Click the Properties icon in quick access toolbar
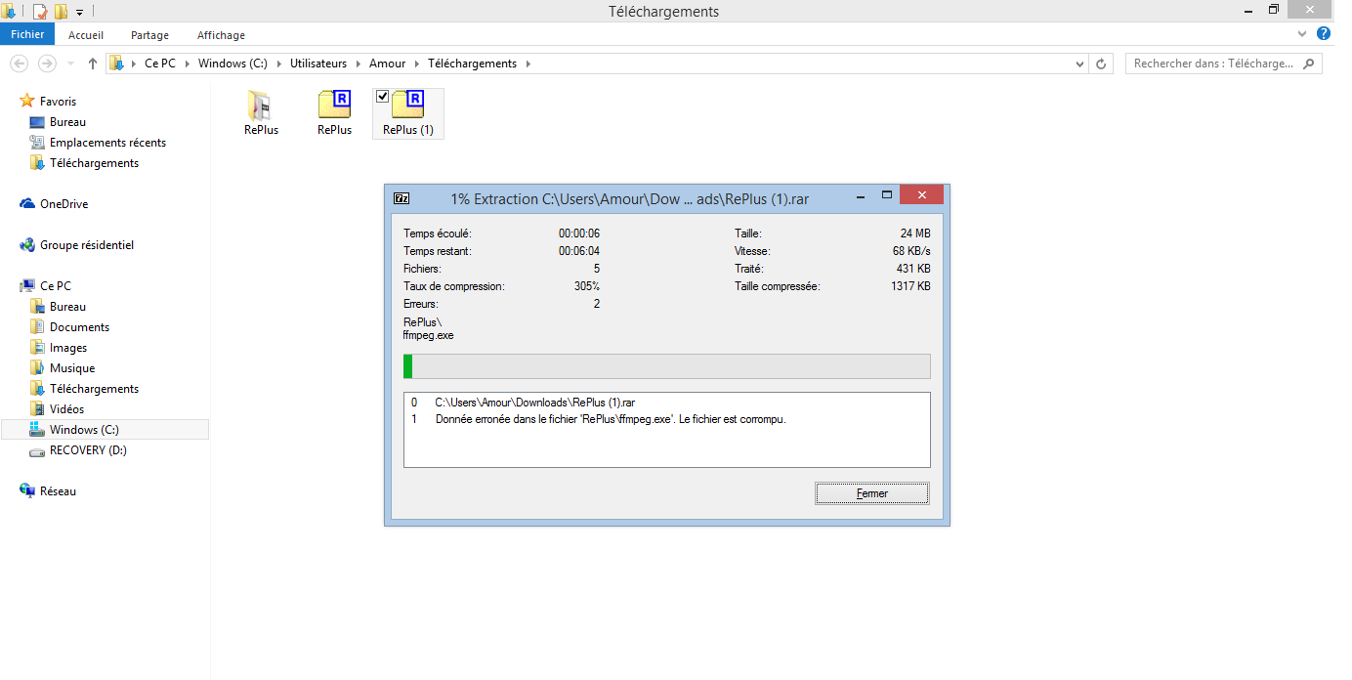 [40, 12]
